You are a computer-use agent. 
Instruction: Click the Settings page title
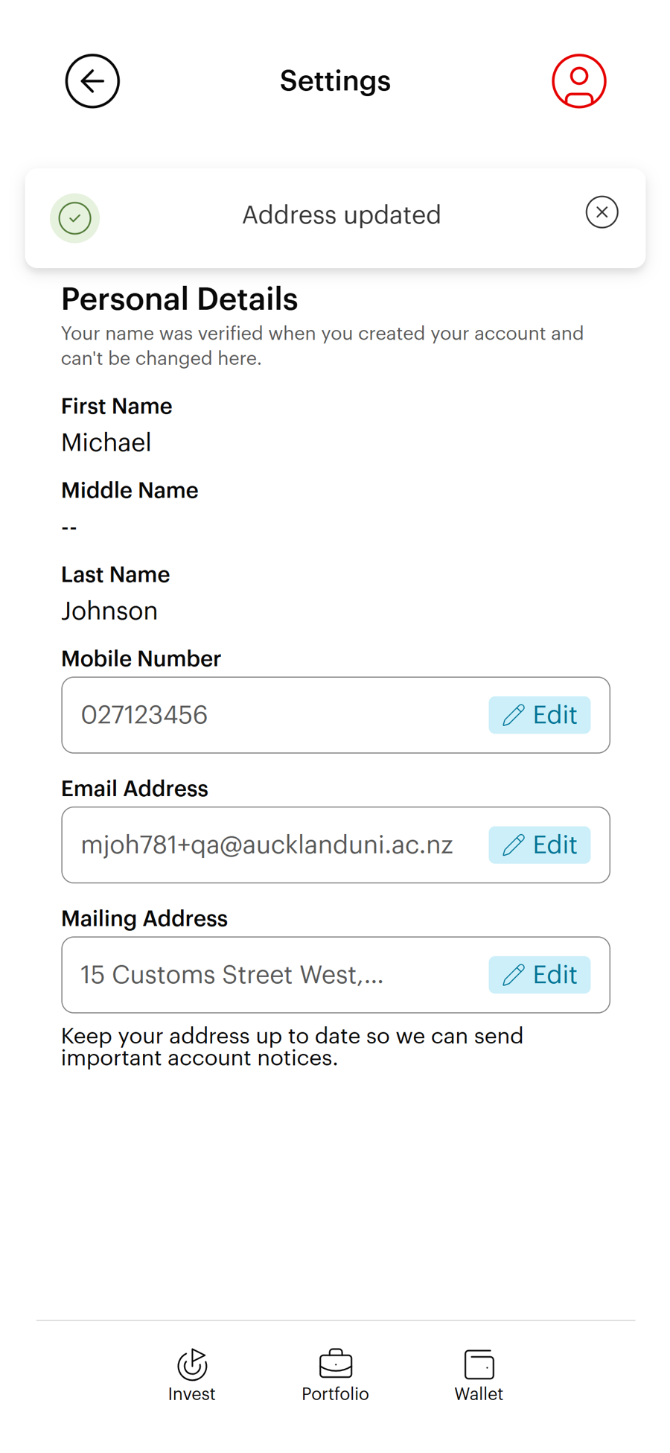(x=335, y=81)
